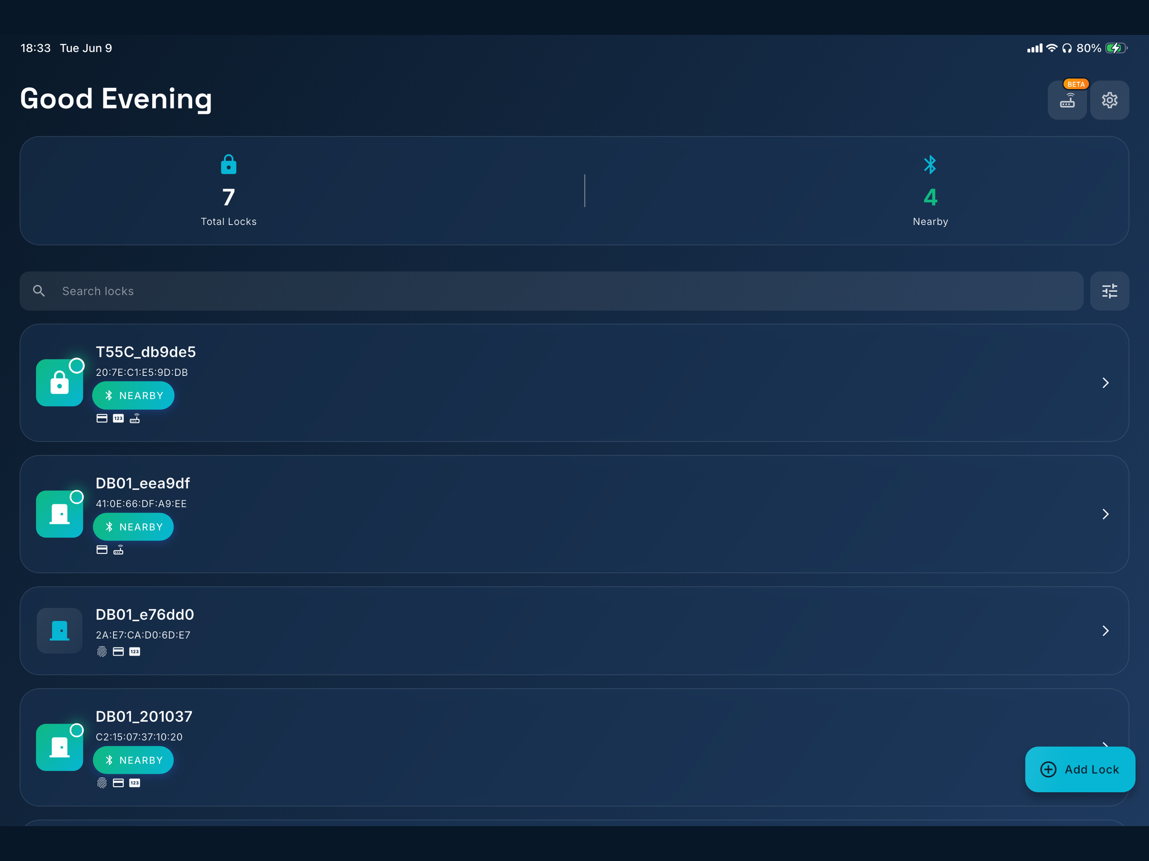This screenshot has height=861, width=1149.
Task: Tap NEARBY badge on DB01_201037
Action: point(133,760)
